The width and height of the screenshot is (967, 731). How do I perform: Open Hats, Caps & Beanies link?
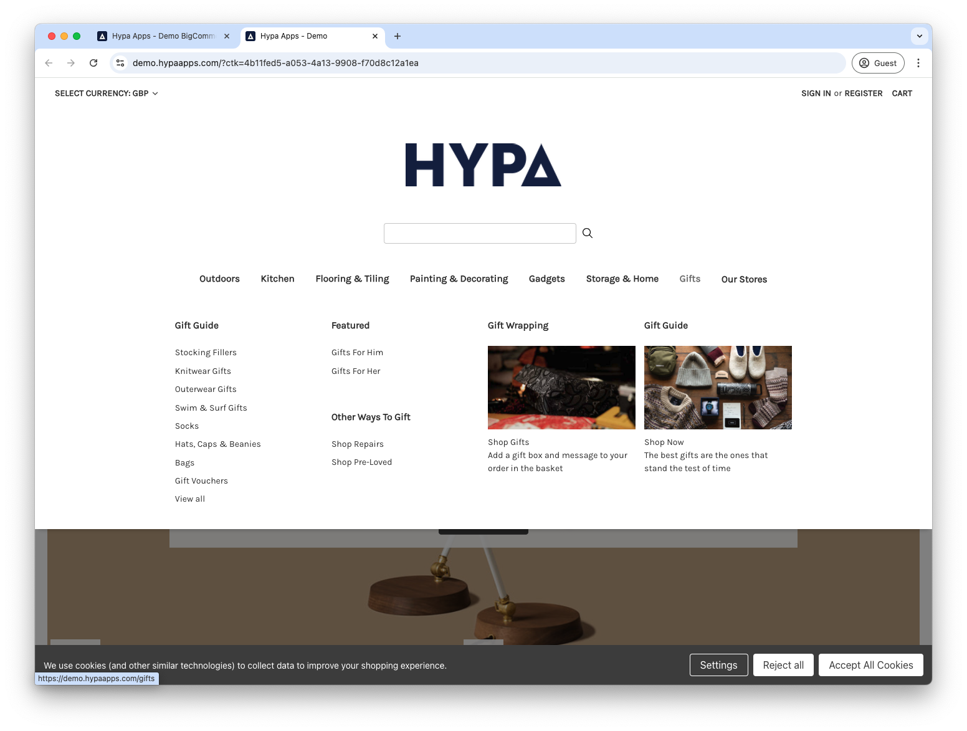[218, 444]
